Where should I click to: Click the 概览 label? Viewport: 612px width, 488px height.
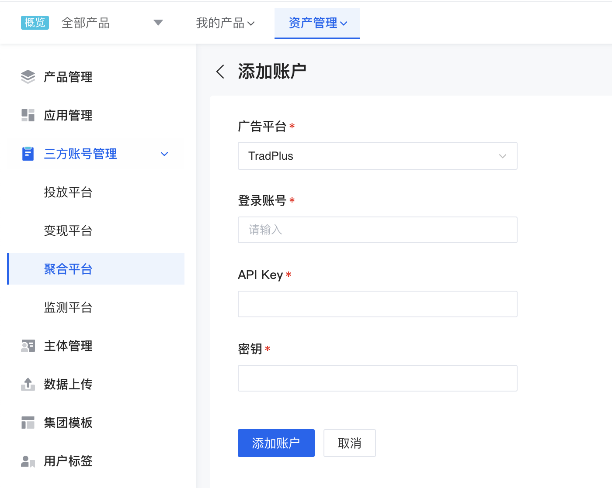pyautogui.click(x=35, y=22)
